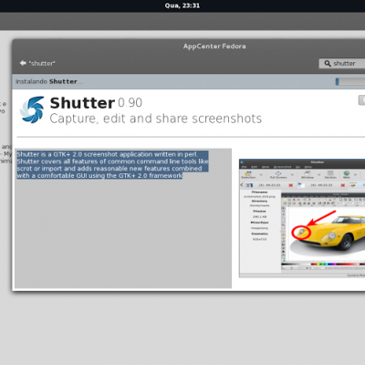Go back using the arrow beside "shutter"
The image size is (365, 365).
click(23, 63)
